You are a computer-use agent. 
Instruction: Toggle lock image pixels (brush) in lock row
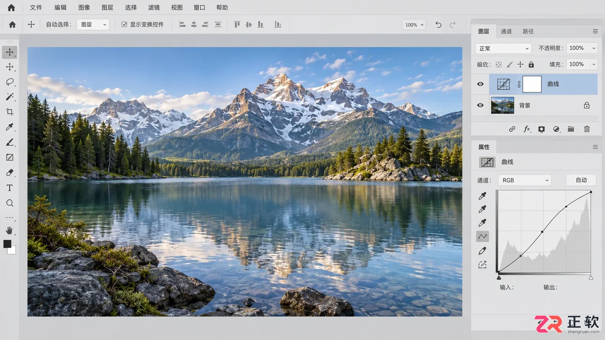click(x=510, y=65)
